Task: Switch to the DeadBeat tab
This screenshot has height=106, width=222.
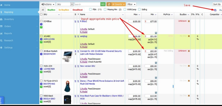Action: (x=77, y=10)
